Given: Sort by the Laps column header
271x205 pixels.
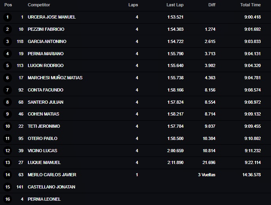Looking at the screenshot, I should click(133, 5).
